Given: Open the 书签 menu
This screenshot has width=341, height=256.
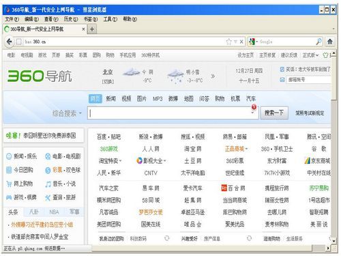Looking at the screenshot, I should pos(91,19).
